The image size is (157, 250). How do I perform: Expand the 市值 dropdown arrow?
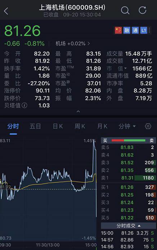125,69
